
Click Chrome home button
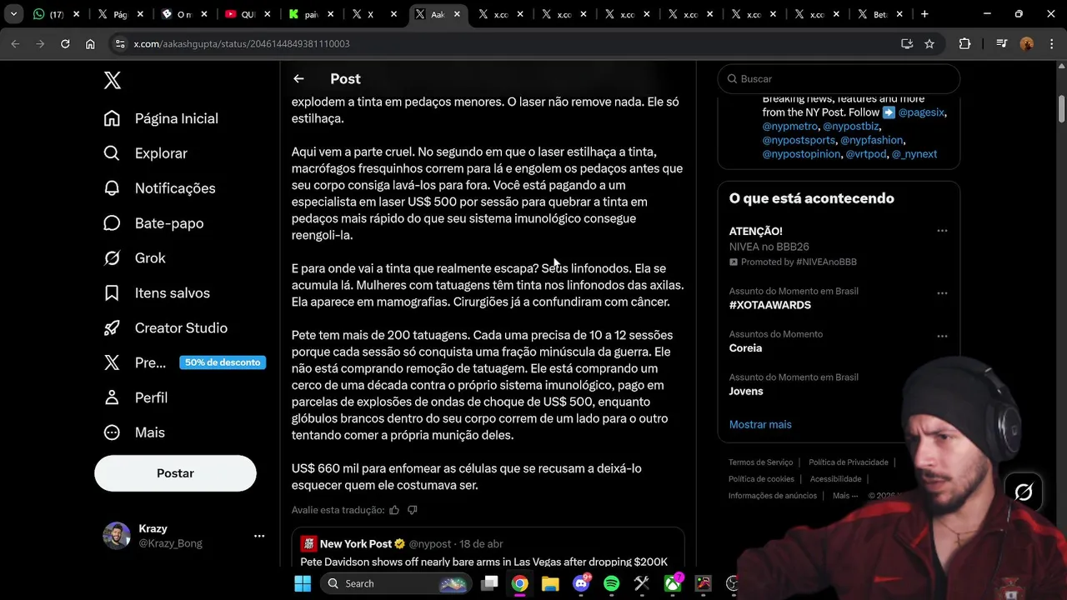(x=90, y=43)
